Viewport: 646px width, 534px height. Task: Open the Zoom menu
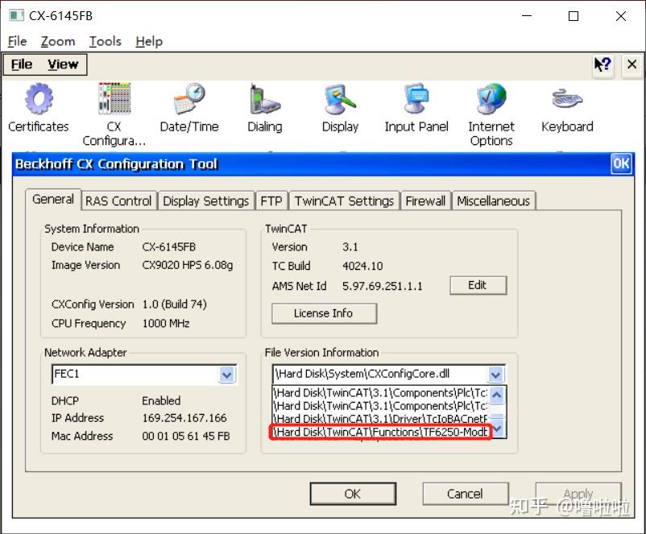tap(58, 41)
